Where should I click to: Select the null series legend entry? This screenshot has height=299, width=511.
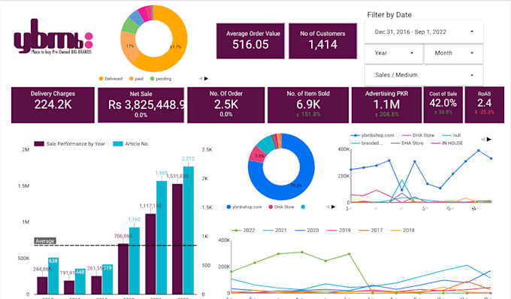[x=452, y=135]
